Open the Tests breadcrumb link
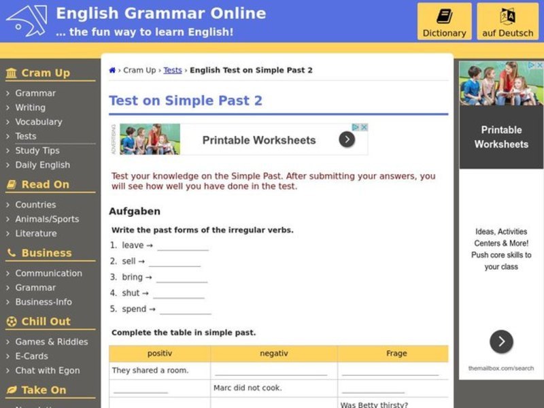544x408 pixels. pos(172,69)
